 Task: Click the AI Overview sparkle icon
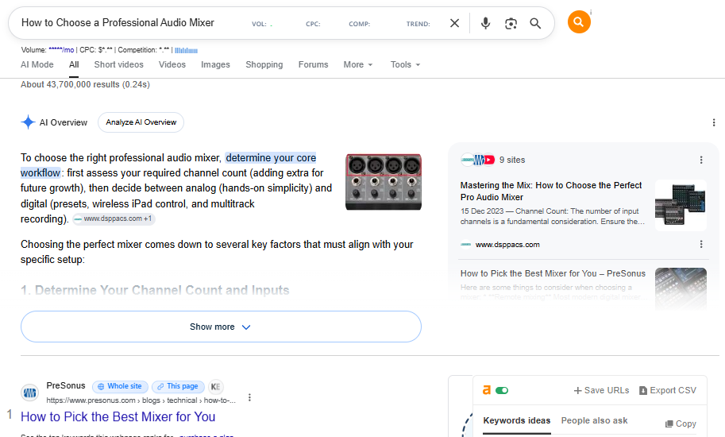[x=29, y=122]
